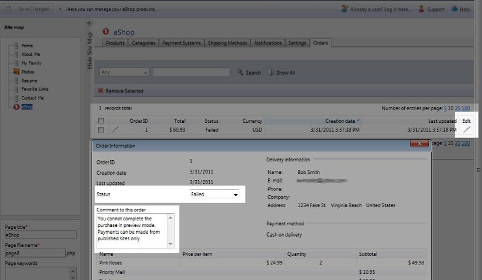Open the Products tab
Screen dimensions: 482x280
click(x=115, y=43)
